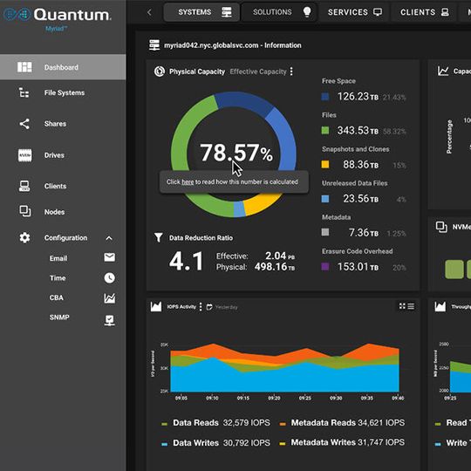Click the 343.53 TB Files value
This screenshot has height=471, width=471.
click(358, 130)
